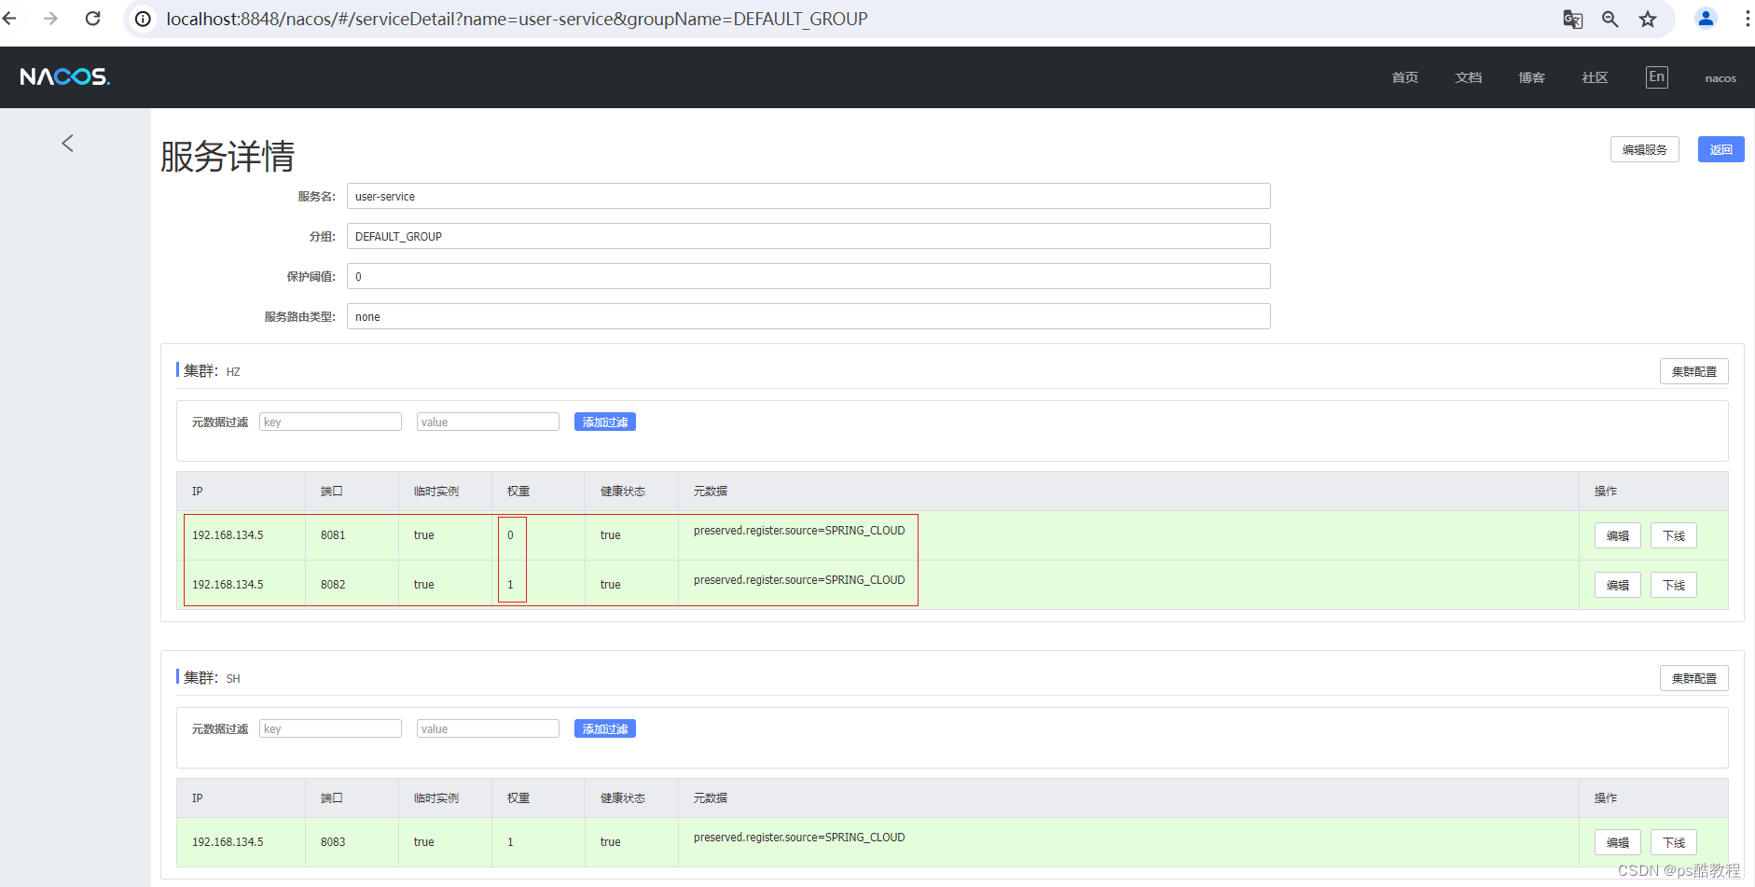Image resolution: width=1755 pixels, height=887 pixels.
Task: Click the 服务名 field showing user-service
Action: [x=808, y=196]
